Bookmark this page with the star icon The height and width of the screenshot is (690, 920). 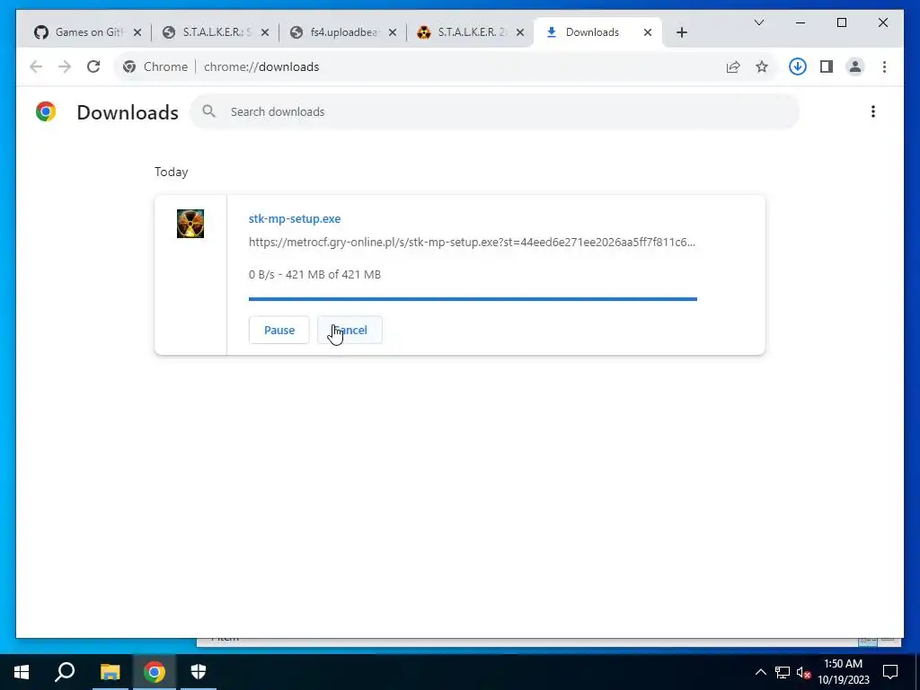762,66
